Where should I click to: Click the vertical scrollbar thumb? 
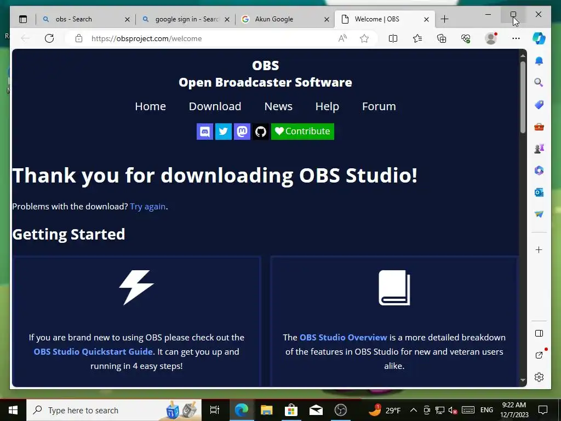click(x=523, y=97)
